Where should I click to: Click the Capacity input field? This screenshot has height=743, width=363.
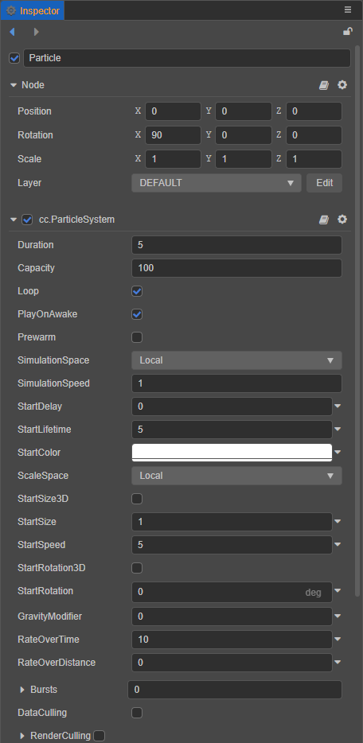click(236, 268)
